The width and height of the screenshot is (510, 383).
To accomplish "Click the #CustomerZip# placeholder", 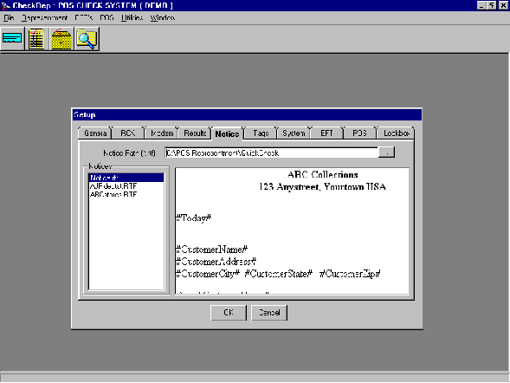I will [x=350, y=274].
